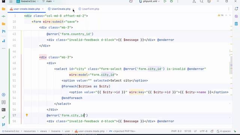Open more run actions menu
The width and height of the screenshot is (240, 135).
tap(178, 1)
